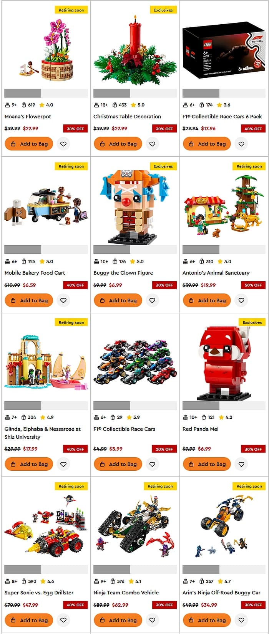Image resolution: width=269 pixels, height=634 pixels.
Task: Add Moana's Flowerpot to wishlist heart
Action: pos(63,144)
